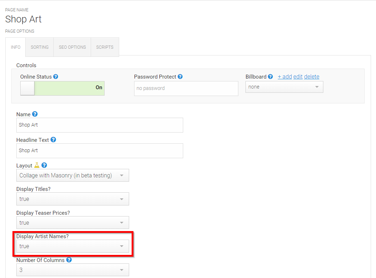Click the Online Status help icon

click(55, 76)
